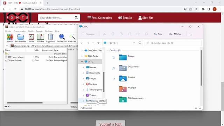Click the WinRAR Tester icon
The height and width of the screenshot is (126, 224).
click(x=31, y=38)
